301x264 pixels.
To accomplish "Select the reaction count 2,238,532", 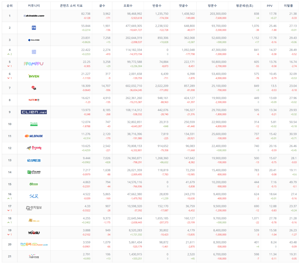I will 162,26.
